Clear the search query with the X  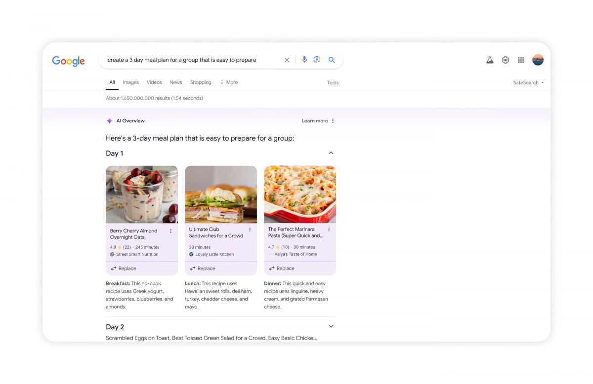(287, 60)
